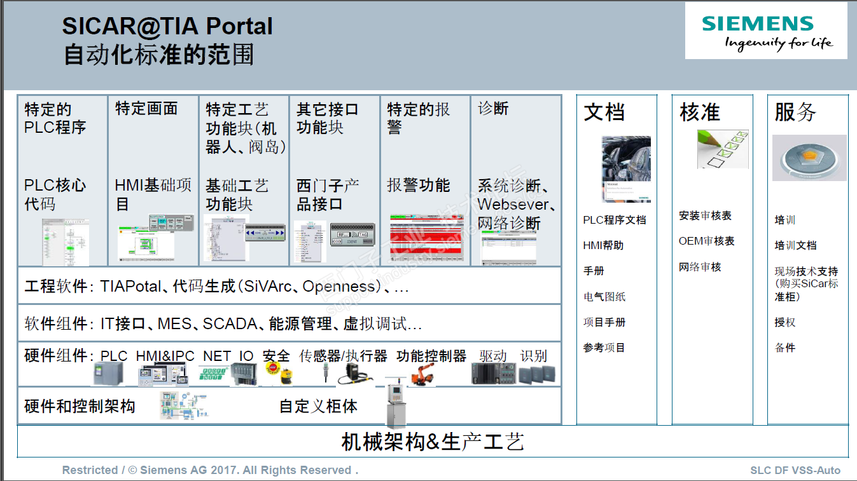857x481 pixels.
Task: Select 'HMI帮助' in the document list
Action: [603, 245]
